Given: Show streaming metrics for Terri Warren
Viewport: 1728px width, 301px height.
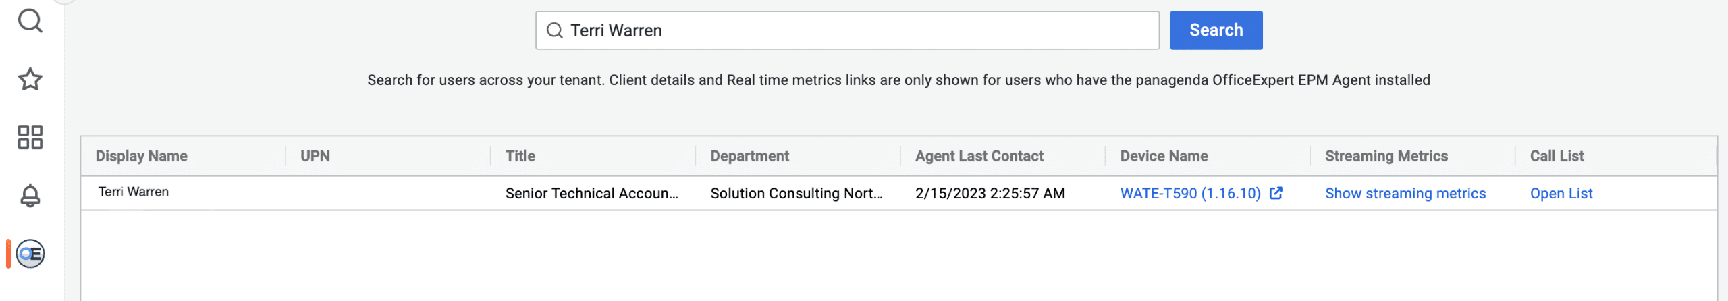Looking at the screenshot, I should (1405, 194).
